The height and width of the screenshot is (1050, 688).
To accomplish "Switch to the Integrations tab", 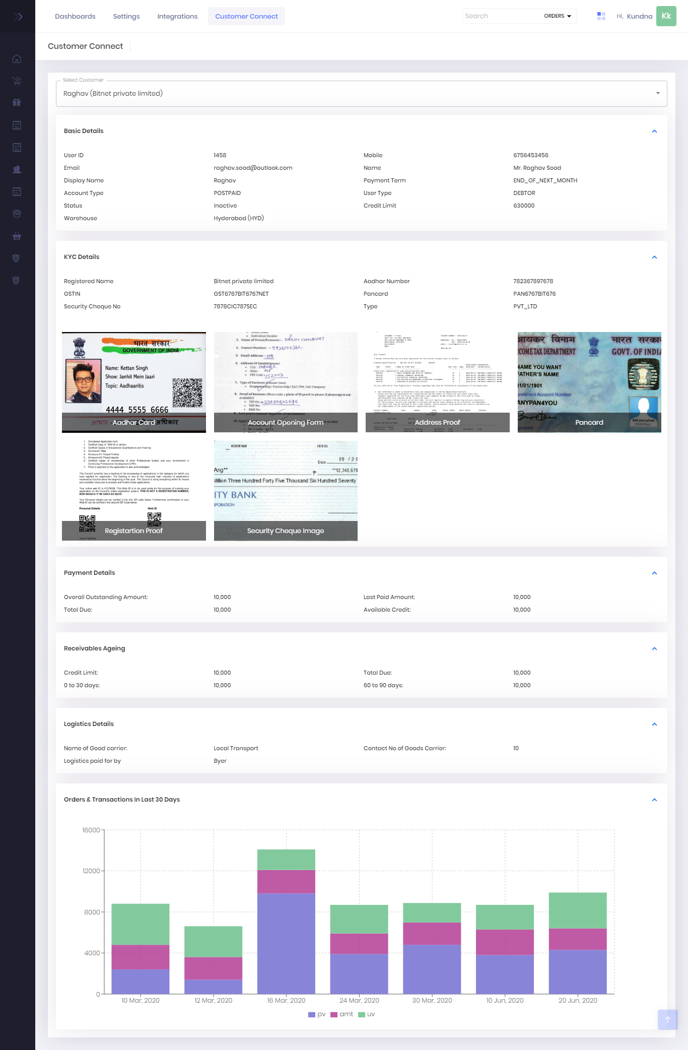I will [x=177, y=16].
